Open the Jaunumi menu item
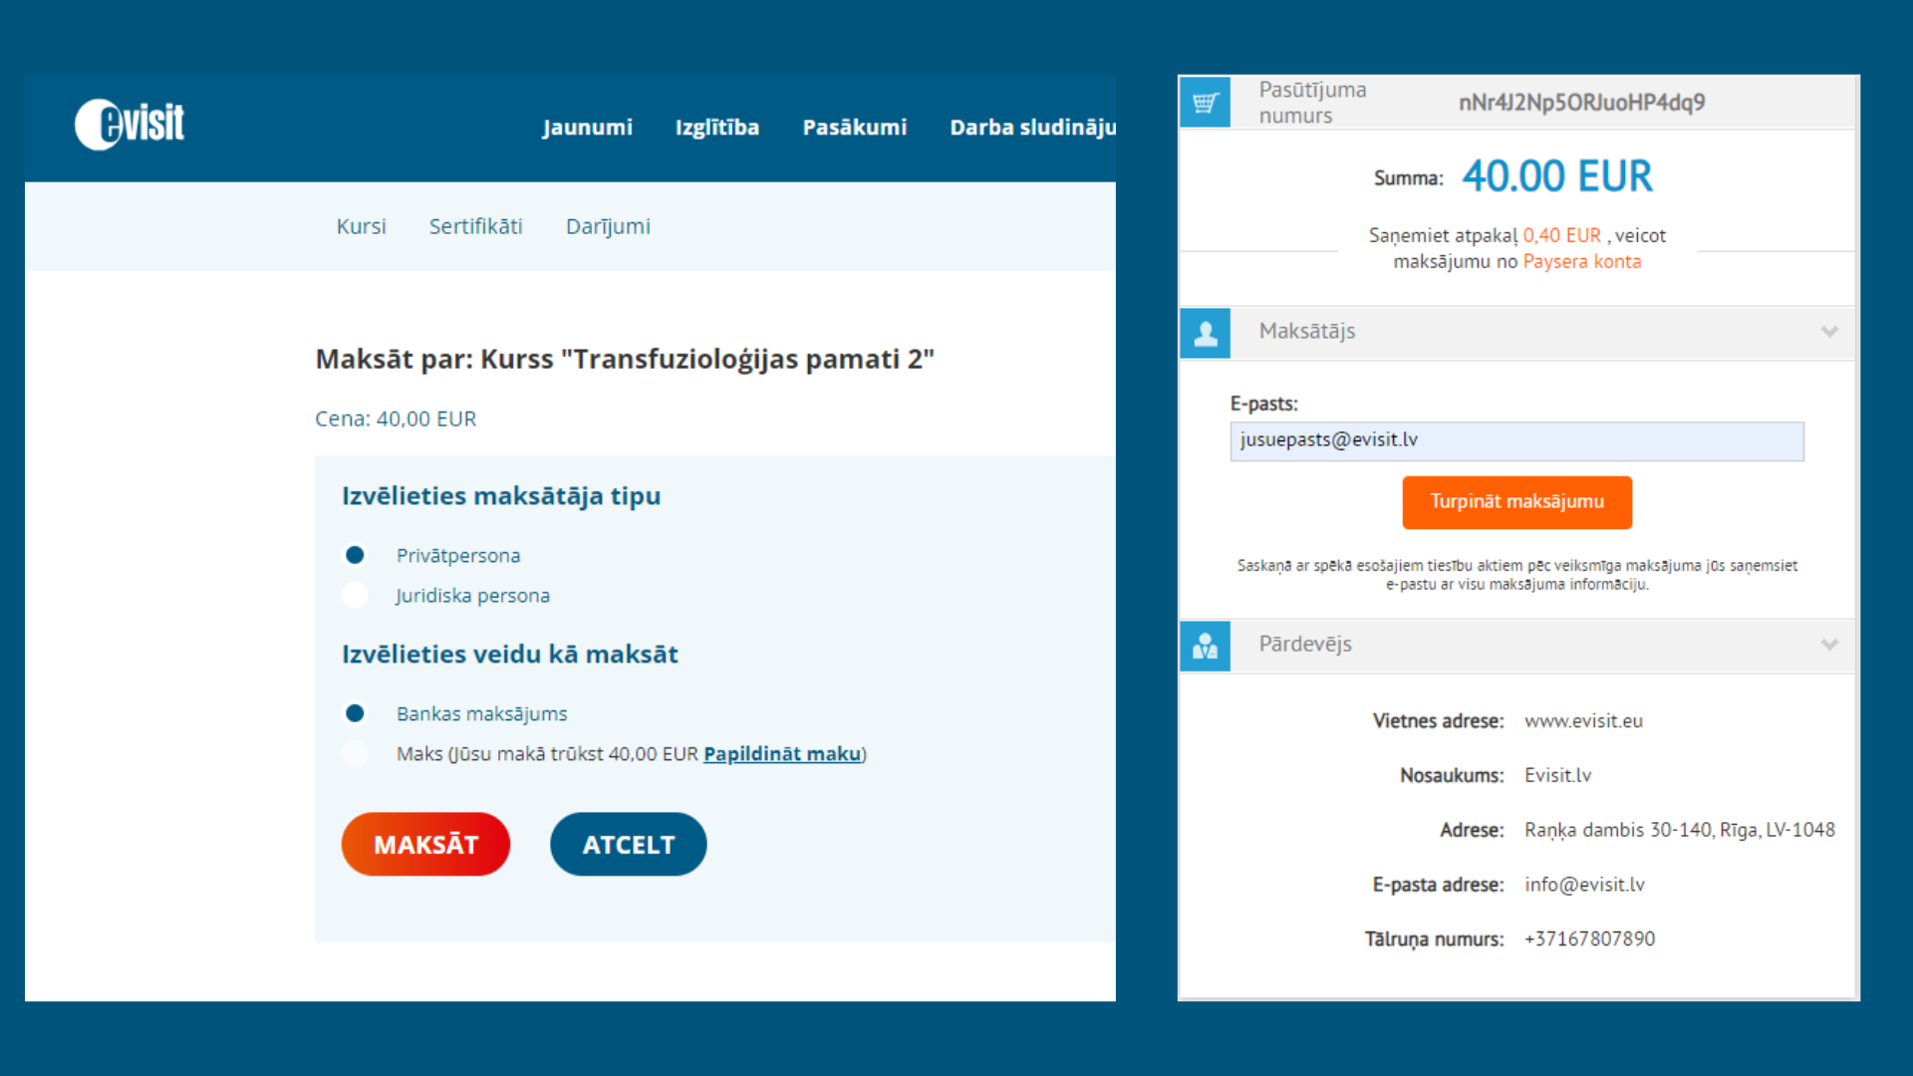 point(587,128)
